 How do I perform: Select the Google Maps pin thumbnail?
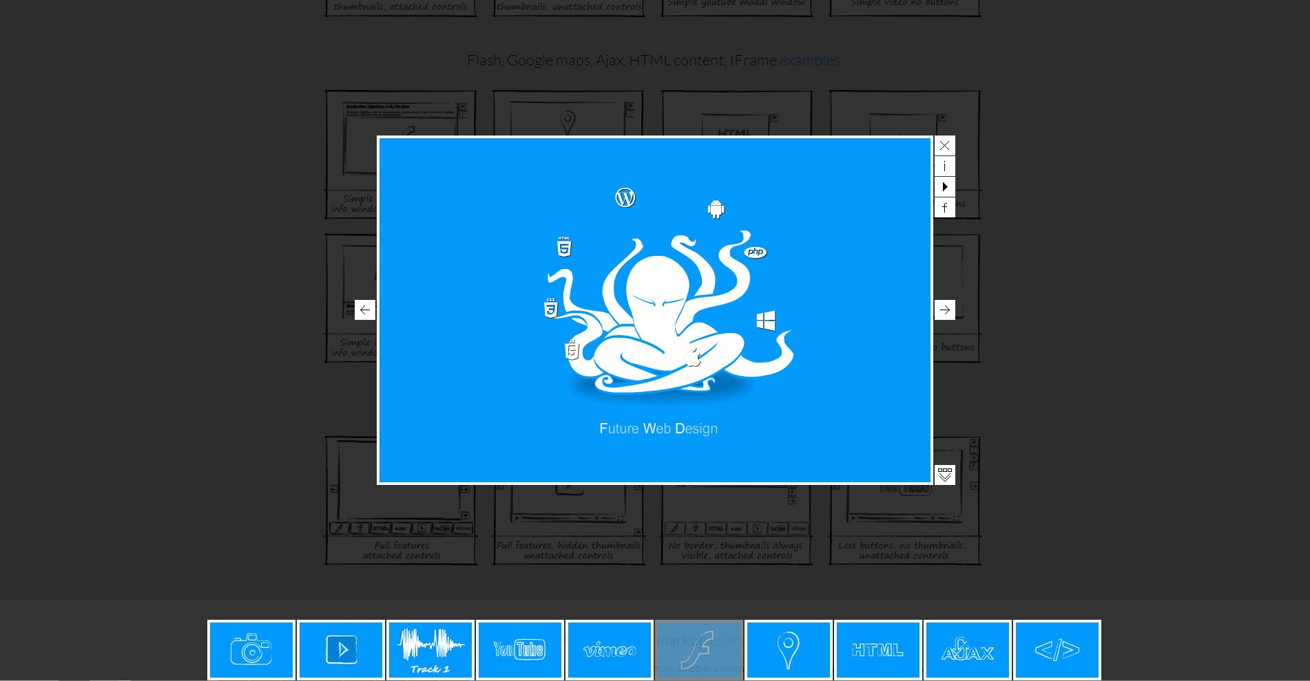coord(789,650)
